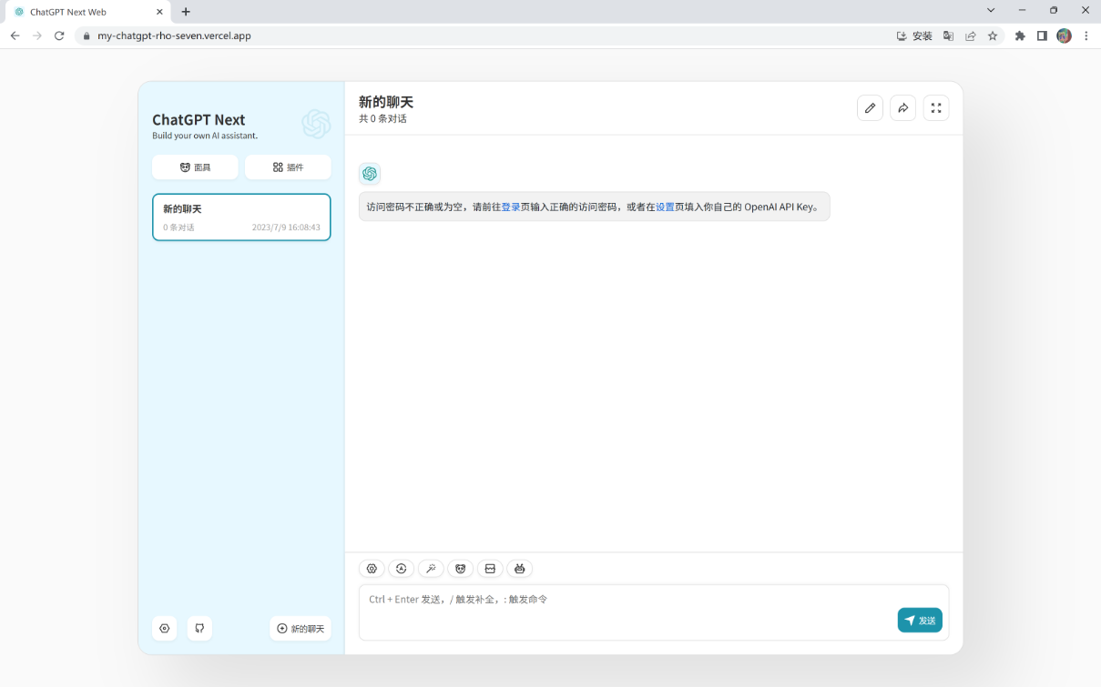This screenshot has height=687, width=1101.
Task: Open the Chrome profile avatar
Action: pos(1064,35)
